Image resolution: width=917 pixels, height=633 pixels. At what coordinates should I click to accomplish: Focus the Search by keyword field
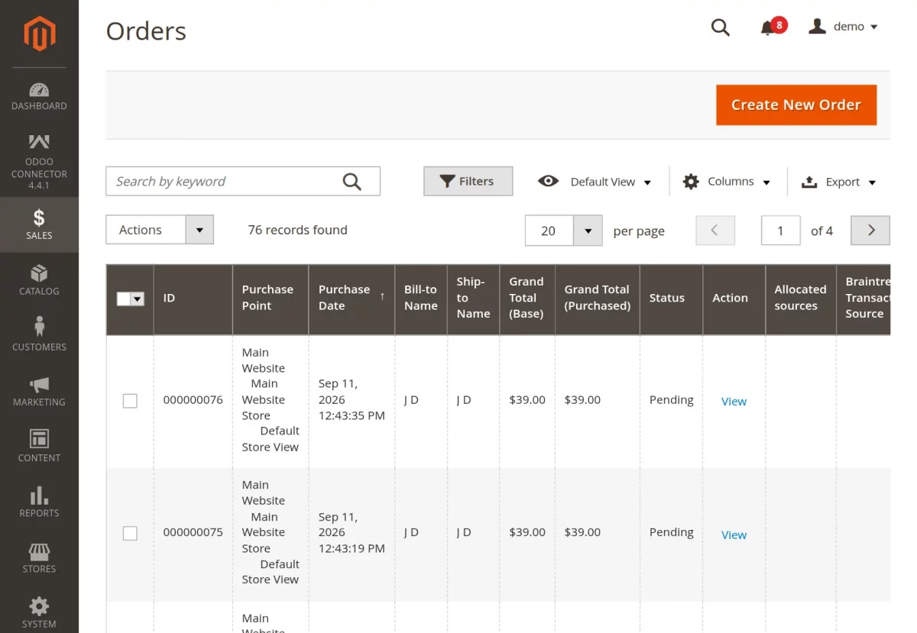tap(243, 181)
